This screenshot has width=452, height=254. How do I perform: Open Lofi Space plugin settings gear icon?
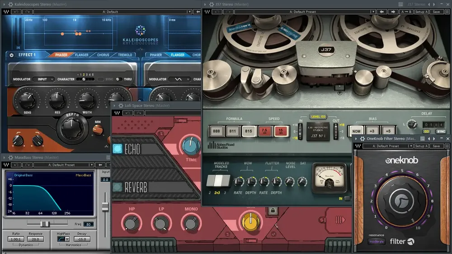click(x=121, y=105)
